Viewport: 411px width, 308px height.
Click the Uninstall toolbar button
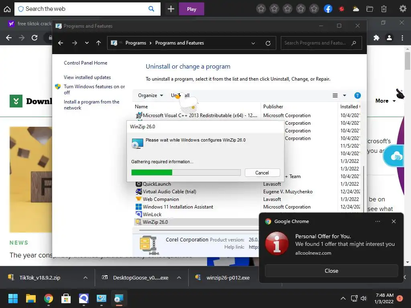click(180, 95)
